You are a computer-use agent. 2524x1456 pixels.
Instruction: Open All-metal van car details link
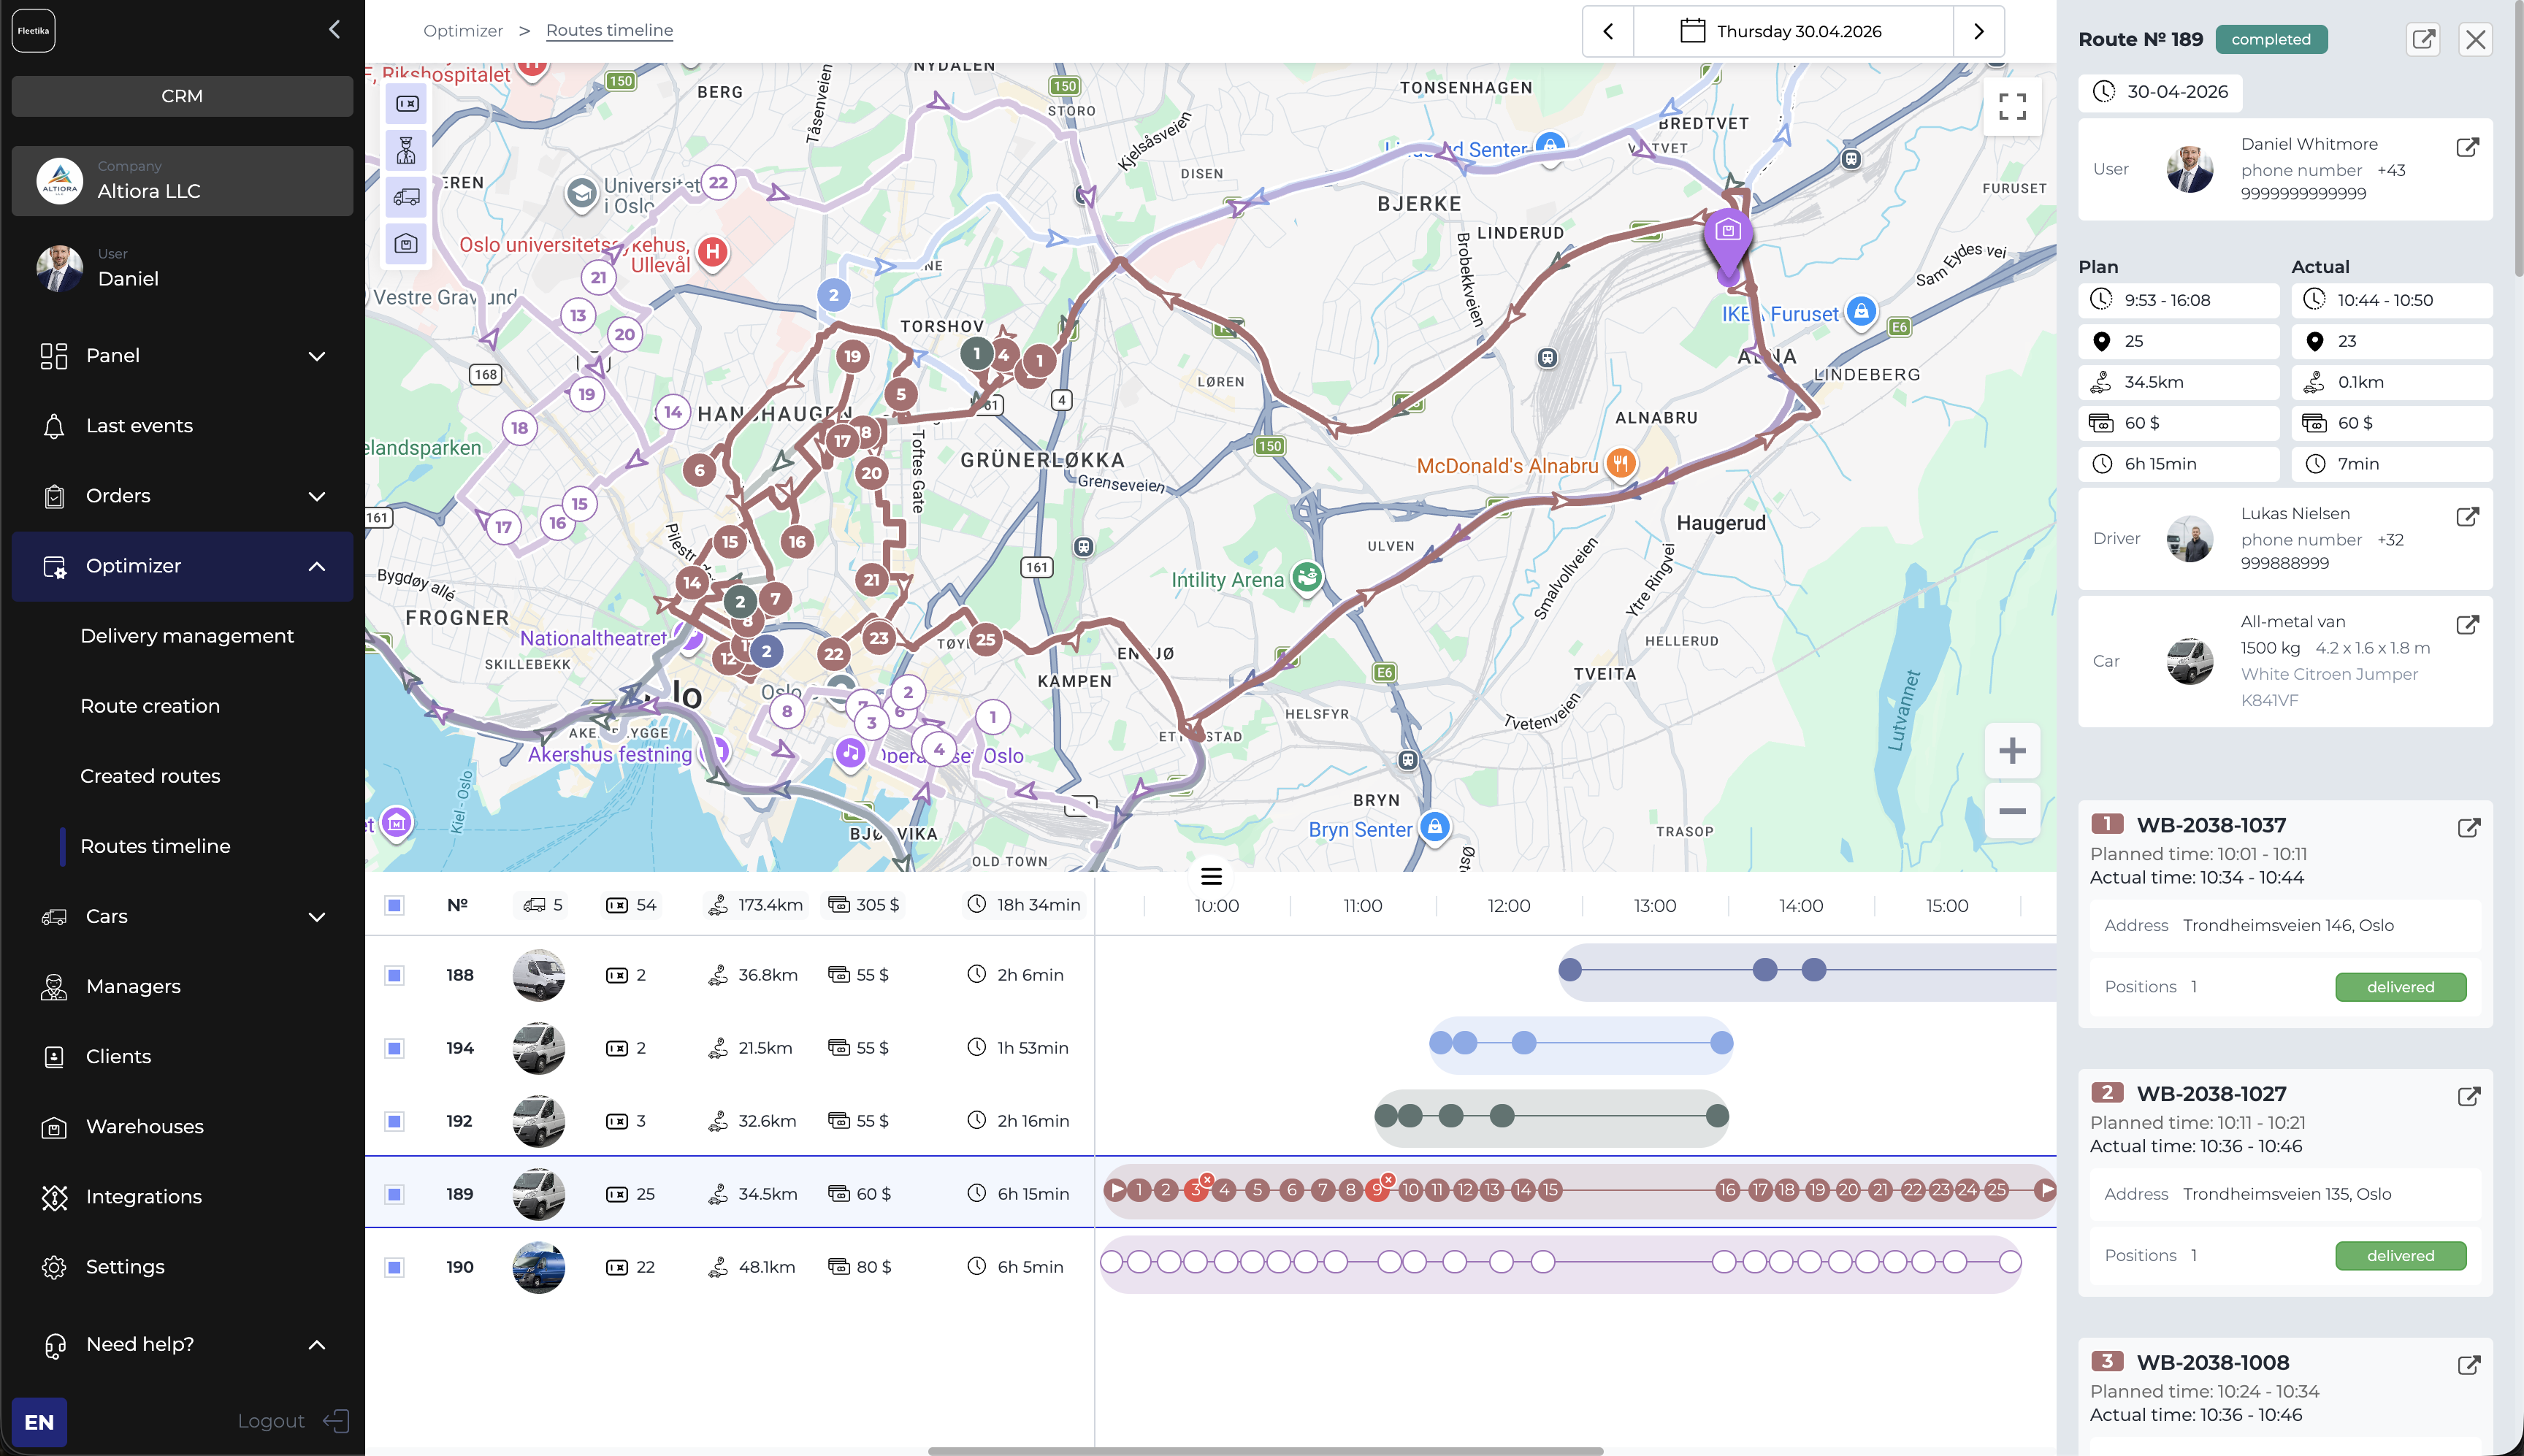pyautogui.click(x=2467, y=625)
